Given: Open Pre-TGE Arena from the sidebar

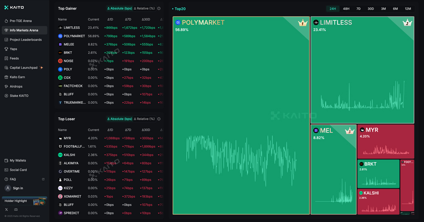Looking at the screenshot, I should point(20,21).
